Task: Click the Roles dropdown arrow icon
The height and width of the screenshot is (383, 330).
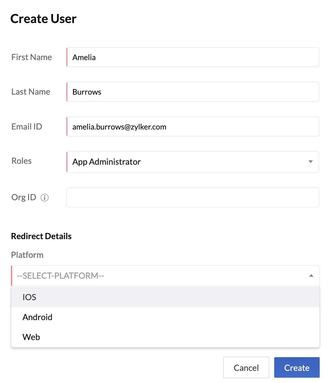Action: point(310,162)
